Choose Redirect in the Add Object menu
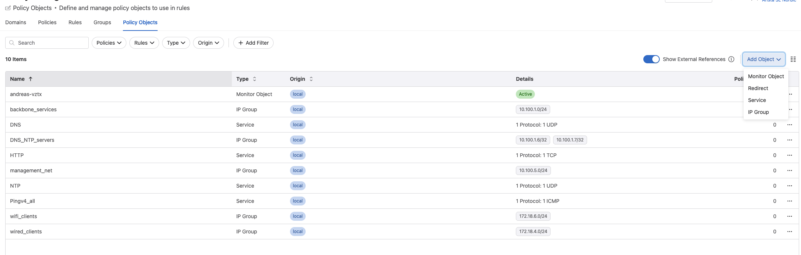Viewport: 801px width, 255px height. (758, 88)
